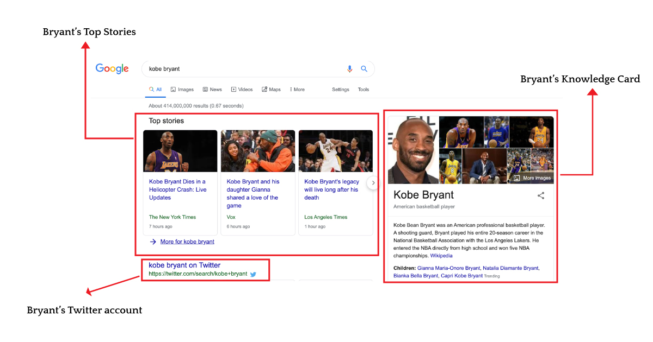Select the All results tab
The image size is (653, 342).
tap(155, 90)
